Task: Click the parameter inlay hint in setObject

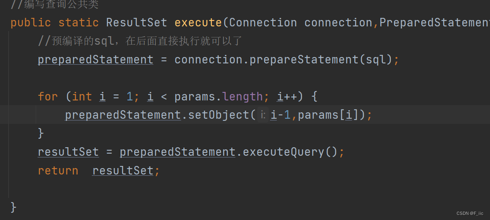Action: [x=263, y=115]
